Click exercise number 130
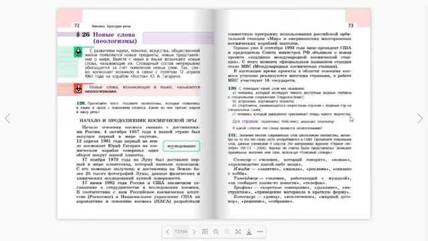The image size is (428, 241). (232, 88)
